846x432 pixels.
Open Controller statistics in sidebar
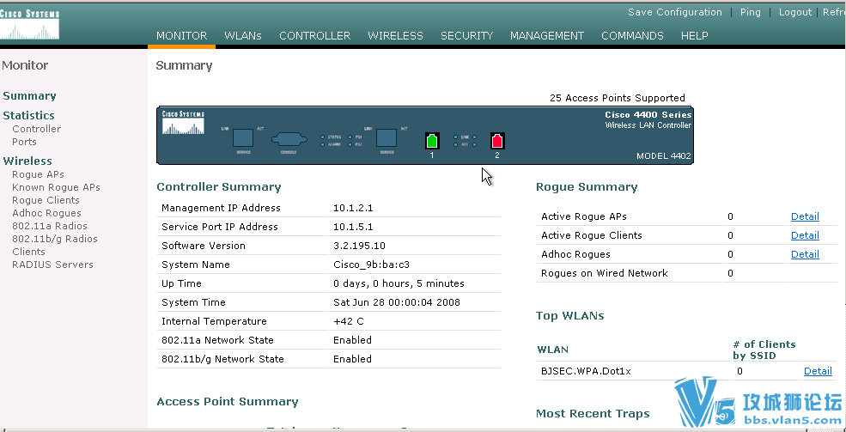tap(37, 129)
